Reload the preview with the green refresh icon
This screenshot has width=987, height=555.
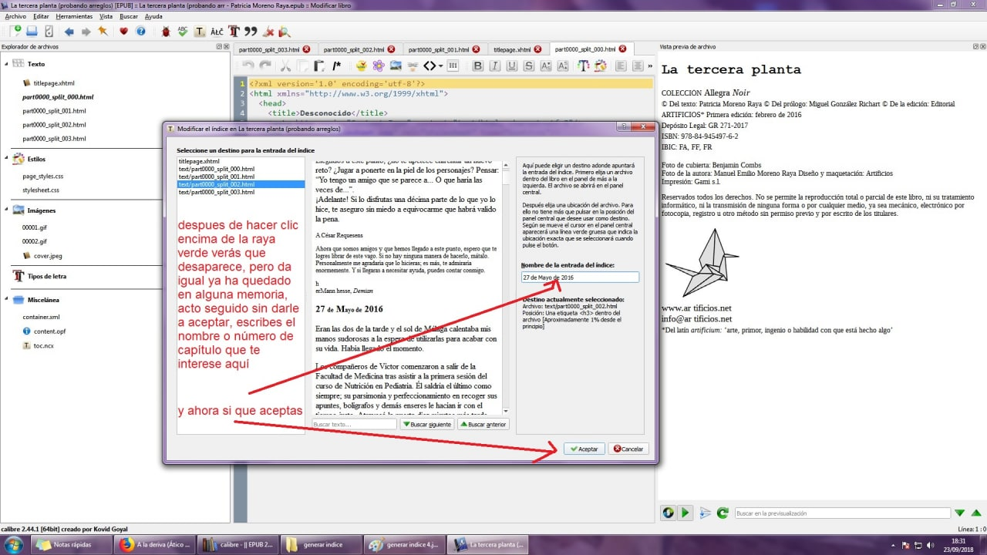(723, 513)
